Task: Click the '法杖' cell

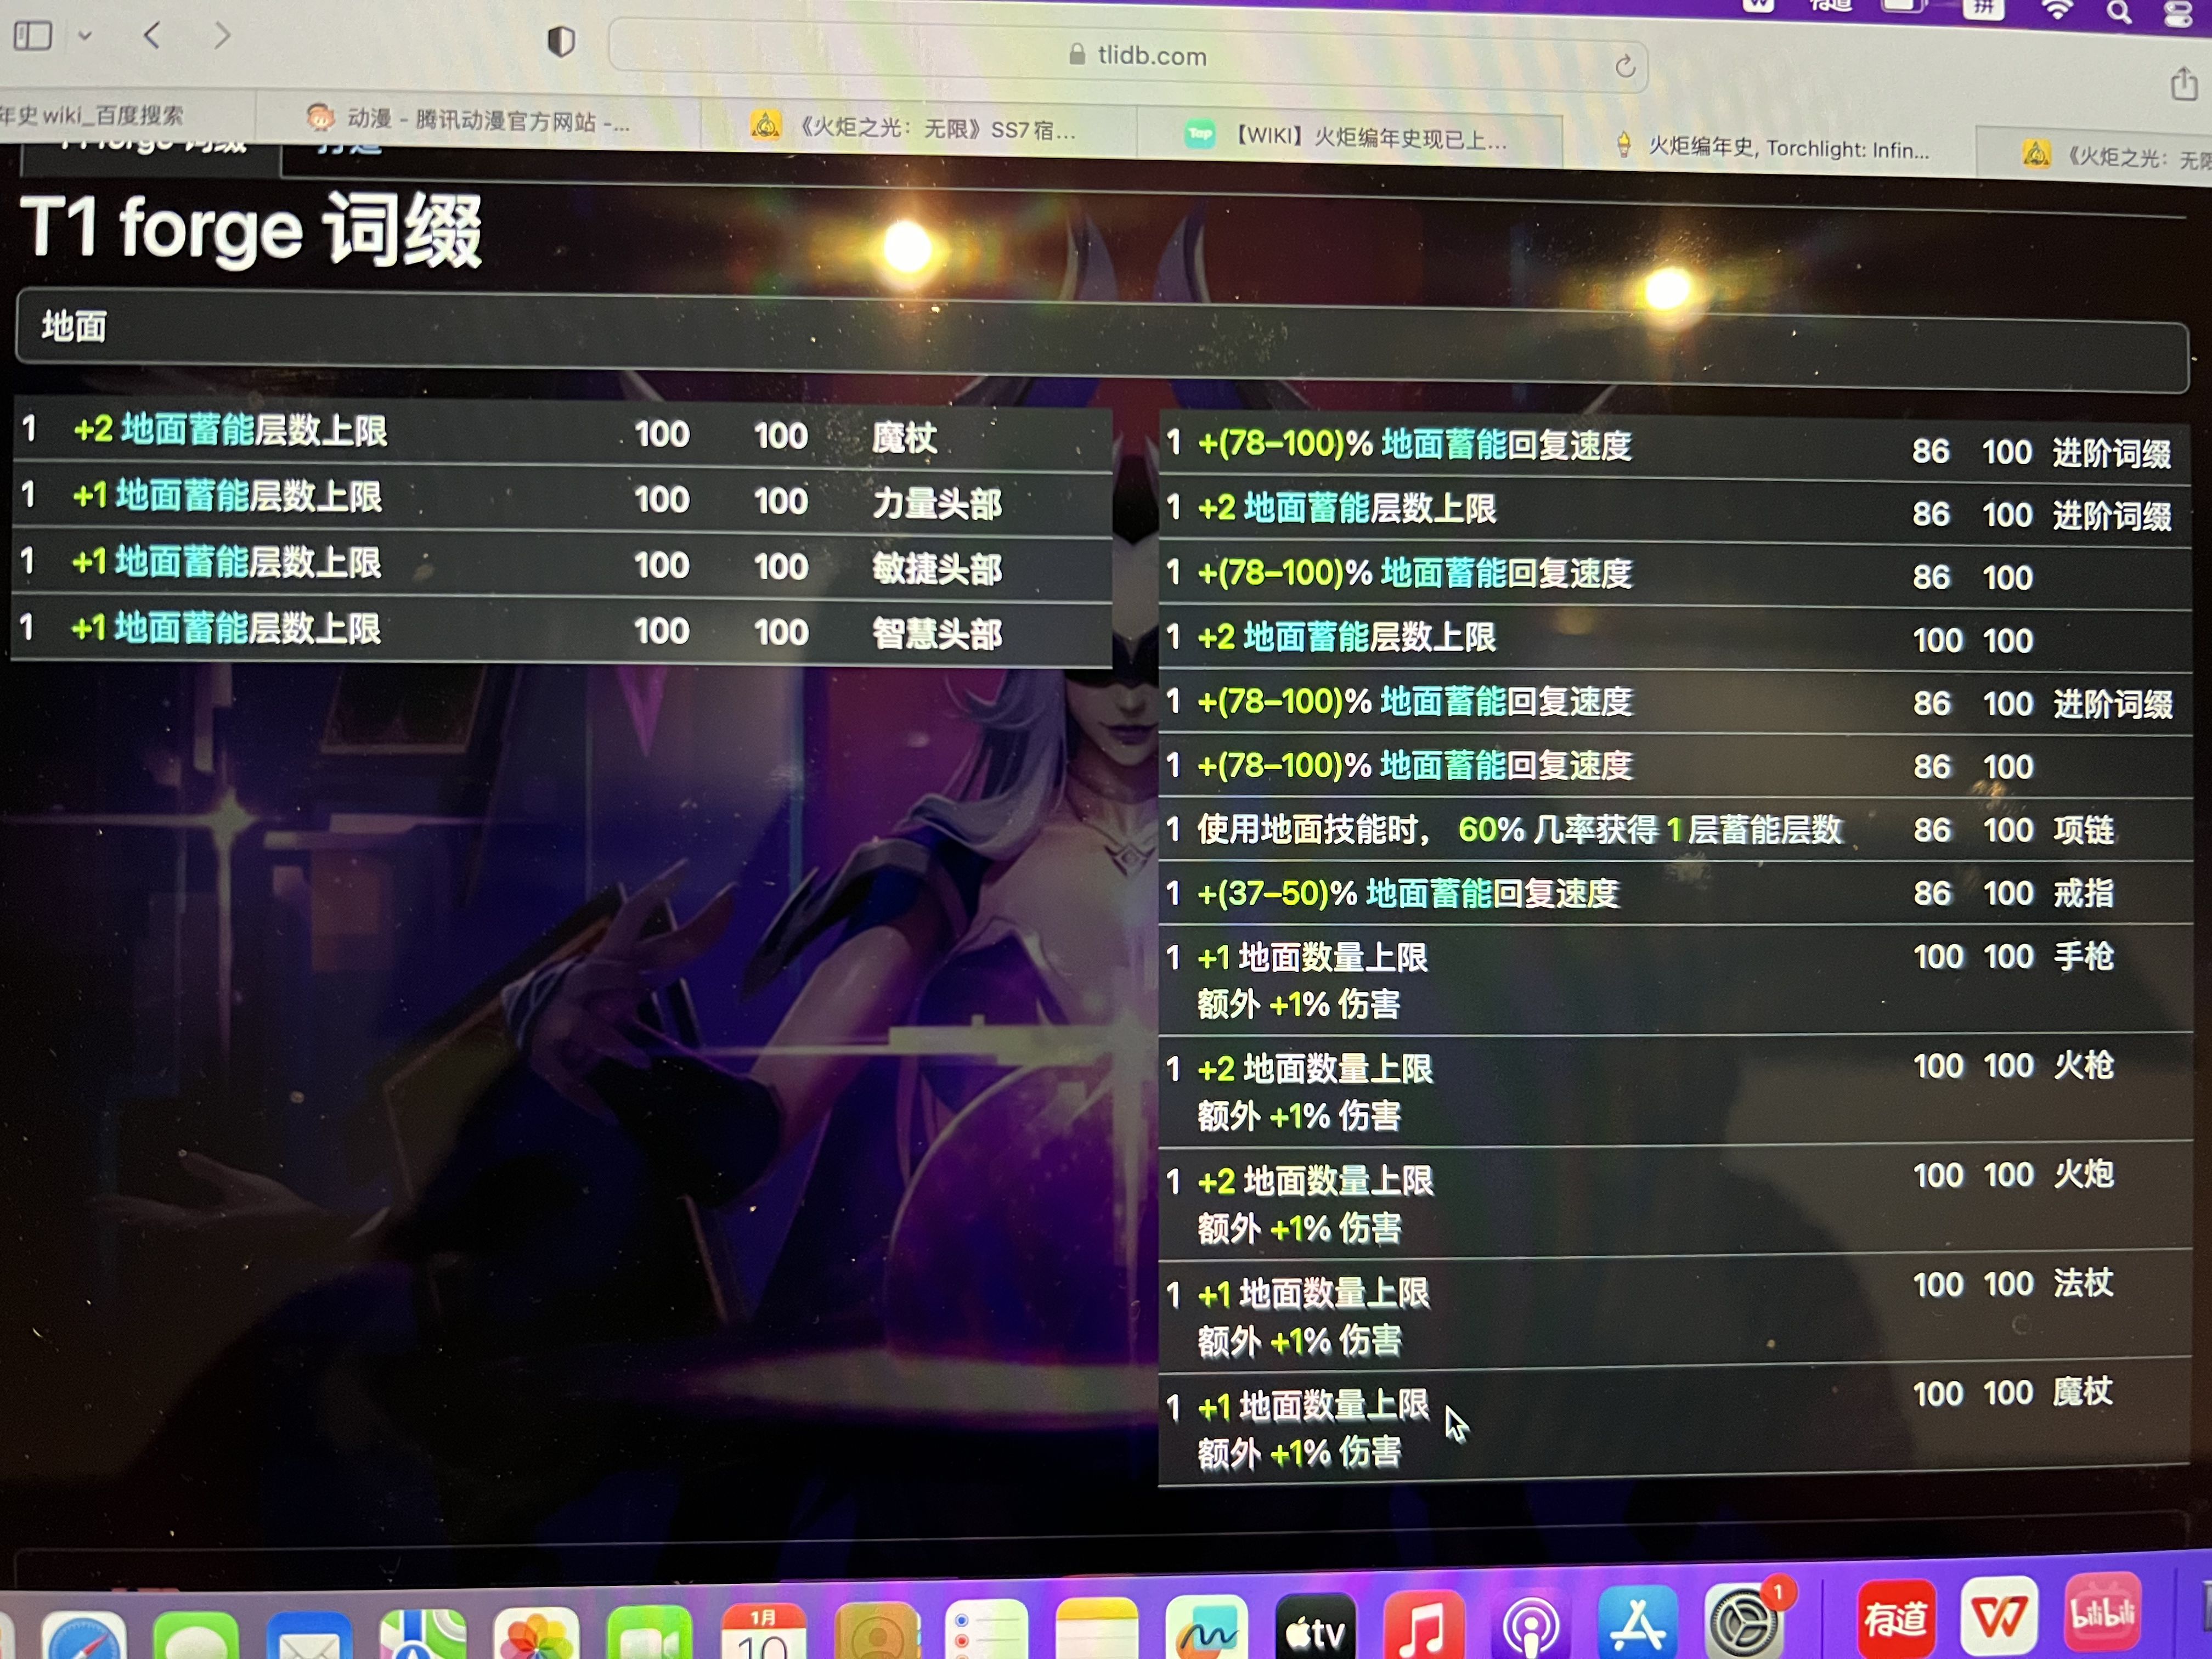Action: pyautogui.click(x=2084, y=1282)
